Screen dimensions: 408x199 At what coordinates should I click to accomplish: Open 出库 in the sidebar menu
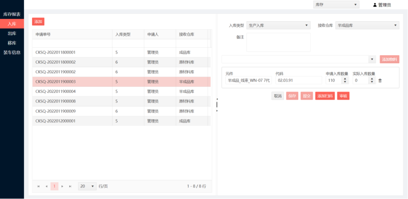(x=12, y=33)
